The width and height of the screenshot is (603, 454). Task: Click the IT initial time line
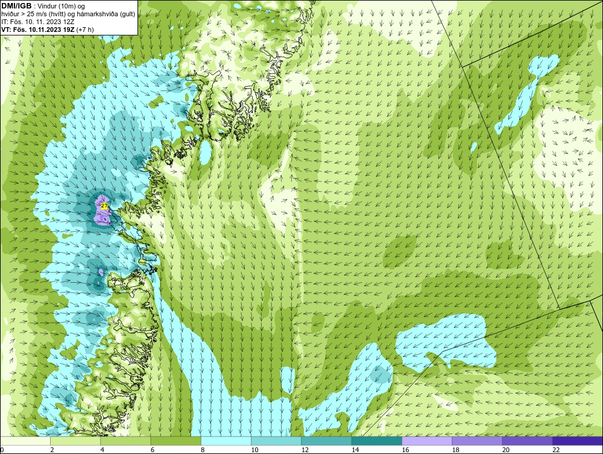coord(37,22)
